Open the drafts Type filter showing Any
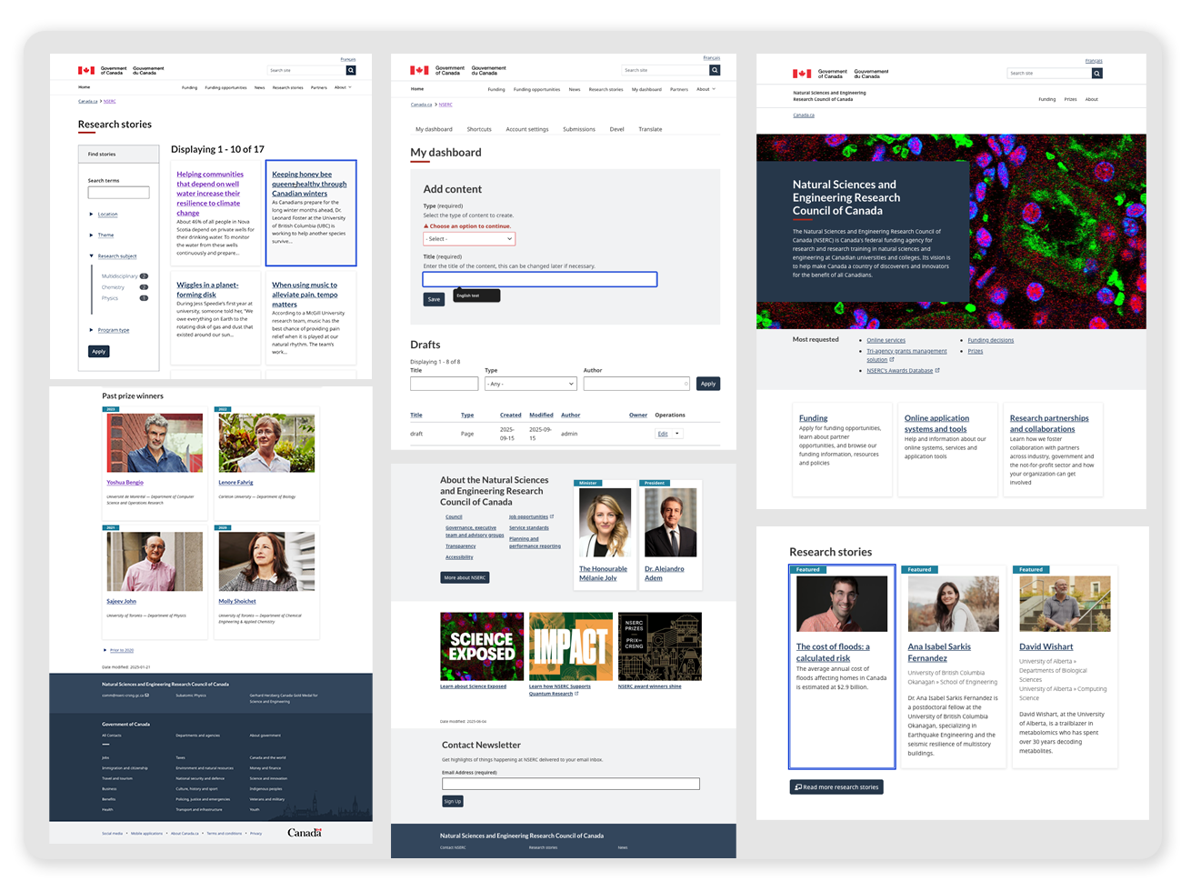The width and height of the screenshot is (1201, 891). click(x=530, y=384)
